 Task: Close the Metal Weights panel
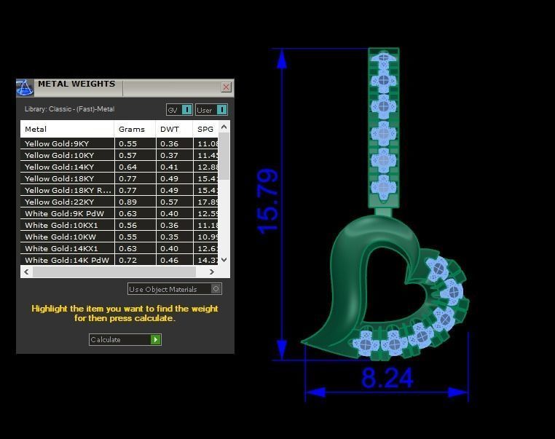click(227, 87)
